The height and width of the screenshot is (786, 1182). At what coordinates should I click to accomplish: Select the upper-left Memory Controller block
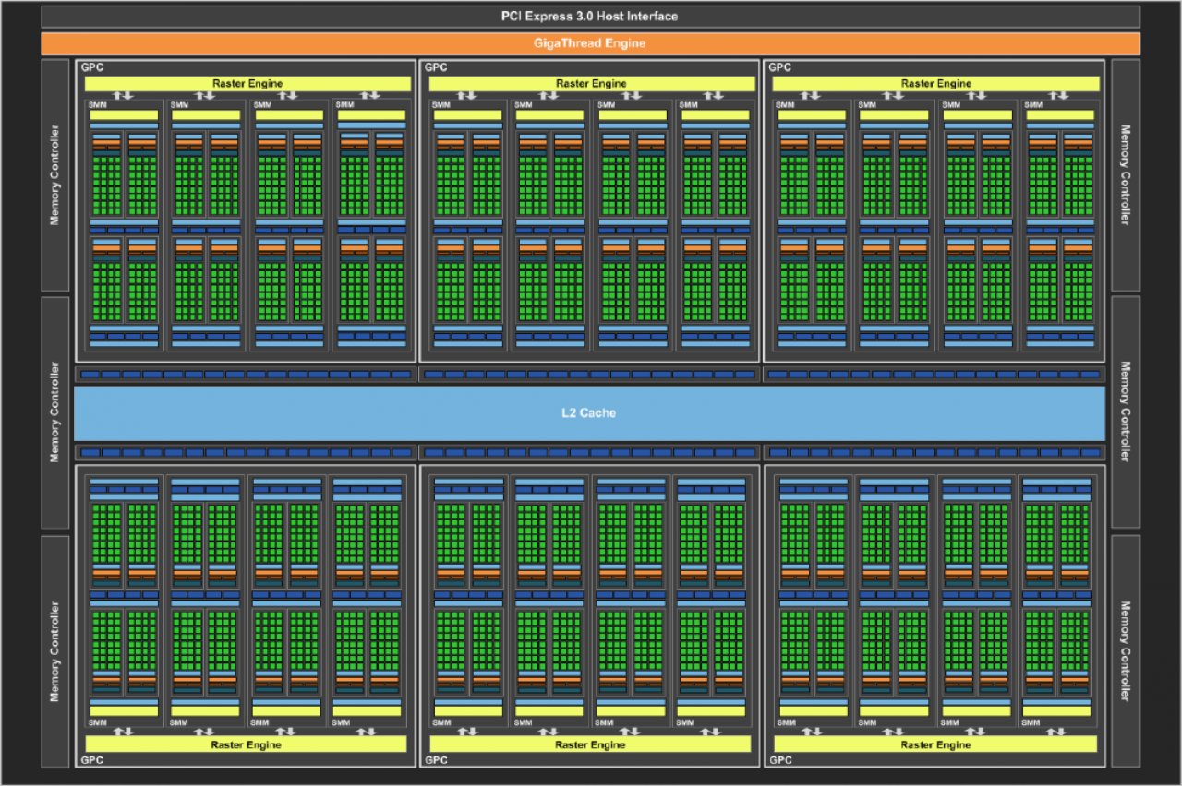coord(54,175)
